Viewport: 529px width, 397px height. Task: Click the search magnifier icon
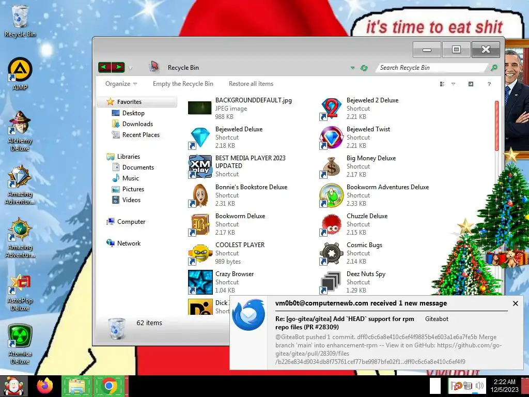493,68
